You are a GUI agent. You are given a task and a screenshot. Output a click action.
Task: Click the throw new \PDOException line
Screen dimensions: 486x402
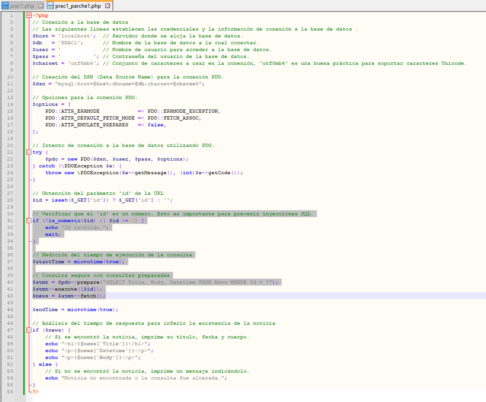[144, 173]
